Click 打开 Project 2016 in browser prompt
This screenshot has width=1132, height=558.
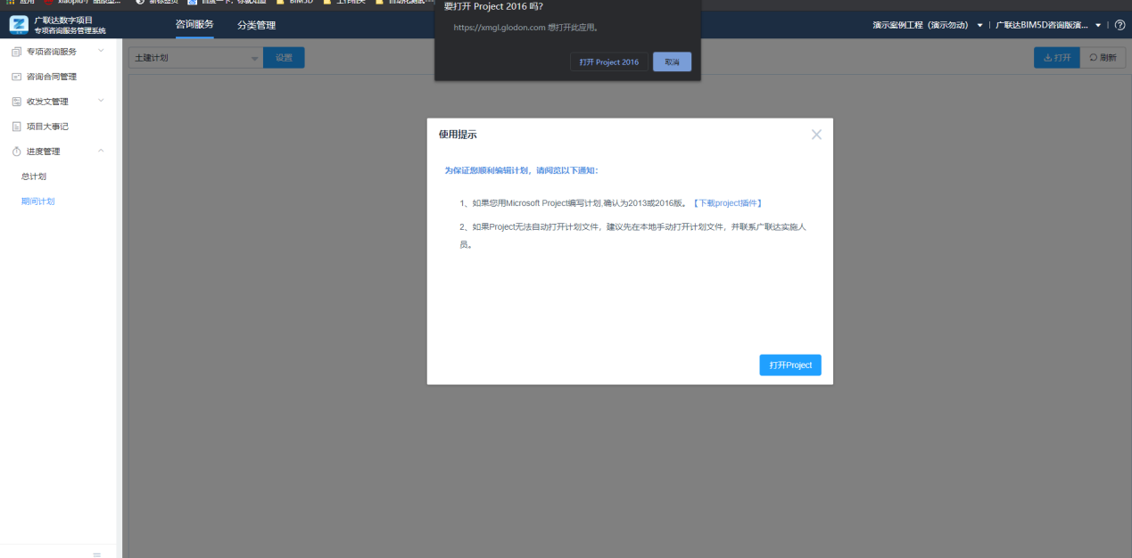pos(608,62)
